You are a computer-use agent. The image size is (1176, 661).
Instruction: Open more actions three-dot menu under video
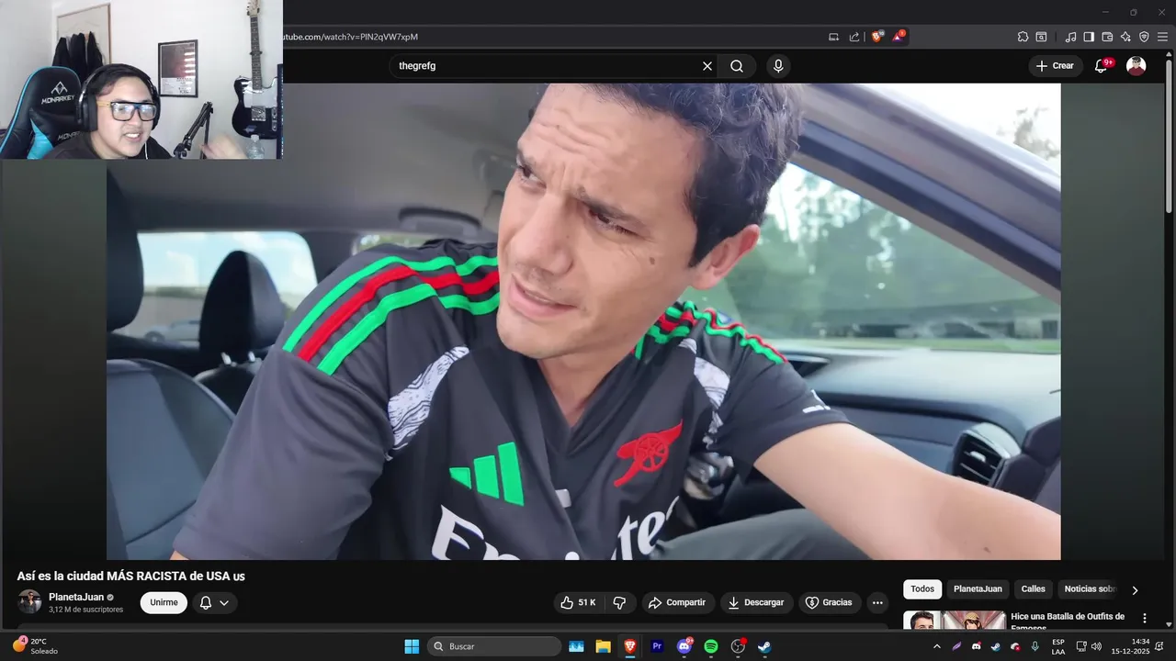(x=877, y=602)
